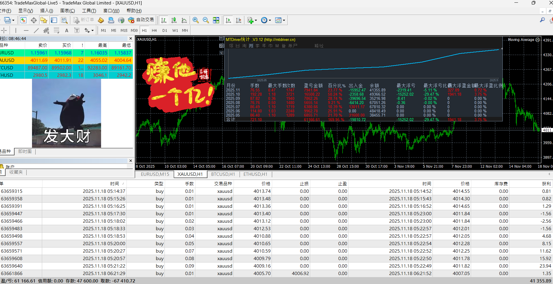Viewport: 553px width, 284px height.
Task: Switch to the BTCUSD,H1 chart tab
Action: pyautogui.click(x=223, y=174)
